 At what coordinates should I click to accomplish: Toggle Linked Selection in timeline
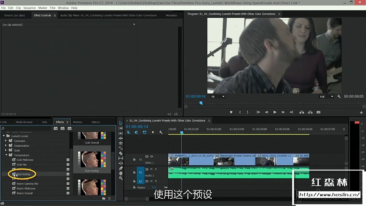145,132
